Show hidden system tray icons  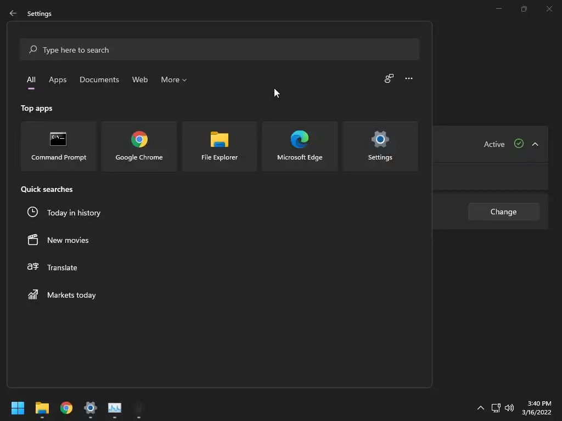[x=481, y=408]
